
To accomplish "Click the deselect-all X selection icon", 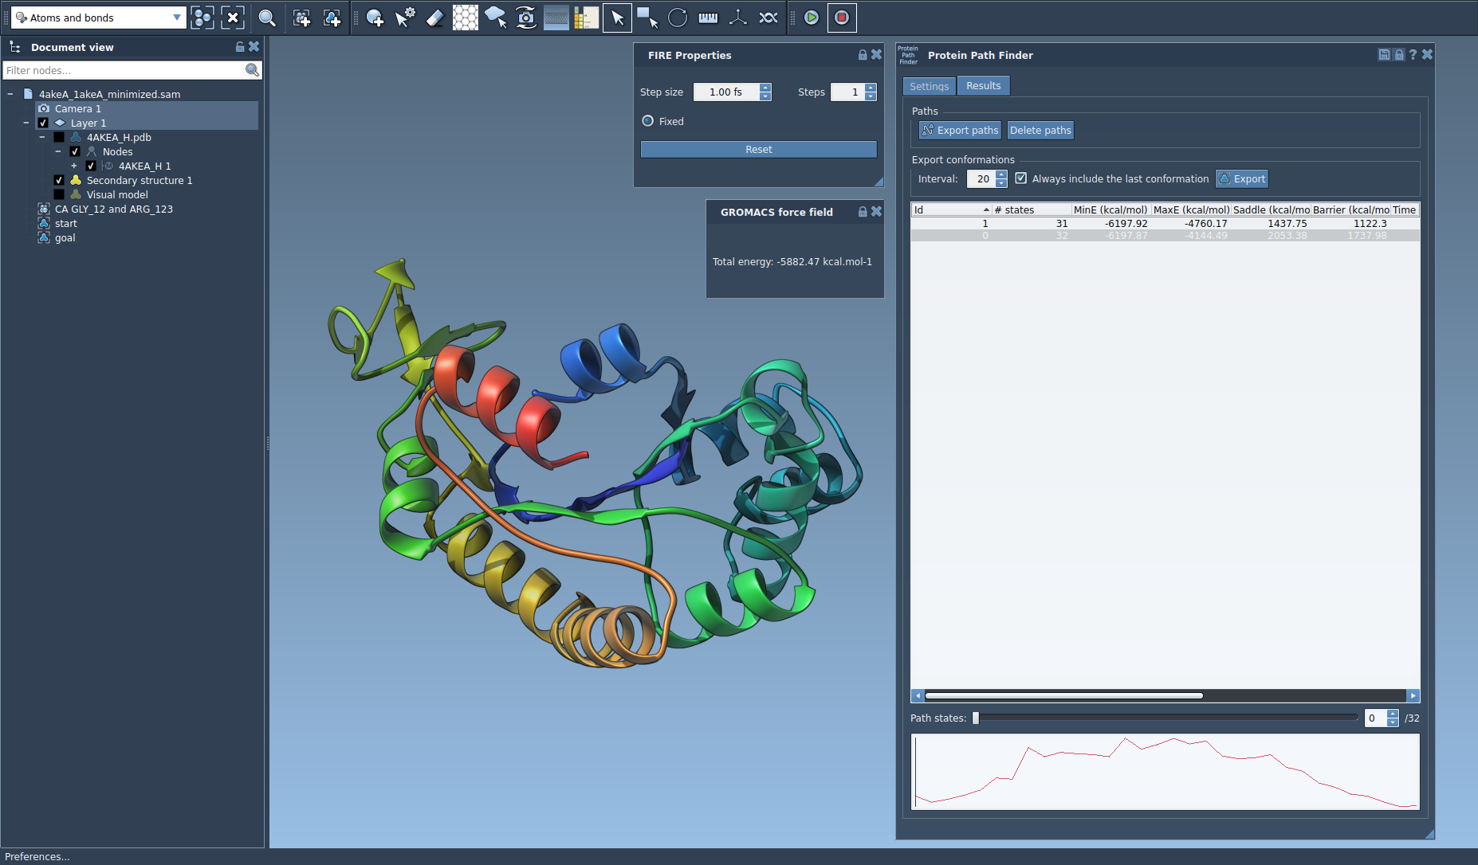I will tap(233, 18).
